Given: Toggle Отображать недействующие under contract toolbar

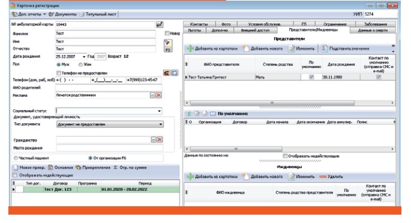Looking at the screenshot, I should pos(15,175).
